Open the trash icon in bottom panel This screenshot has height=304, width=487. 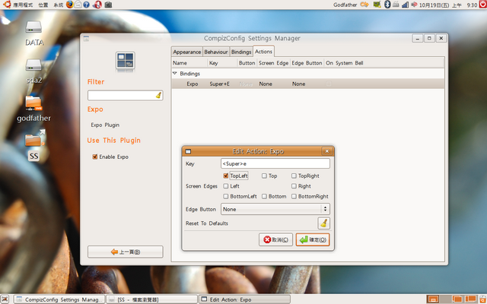[x=482, y=299]
